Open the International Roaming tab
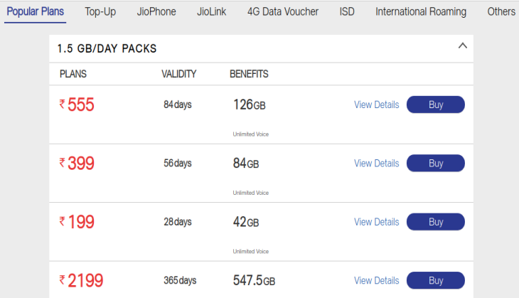519x298 pixels. [x=421, y=12]
